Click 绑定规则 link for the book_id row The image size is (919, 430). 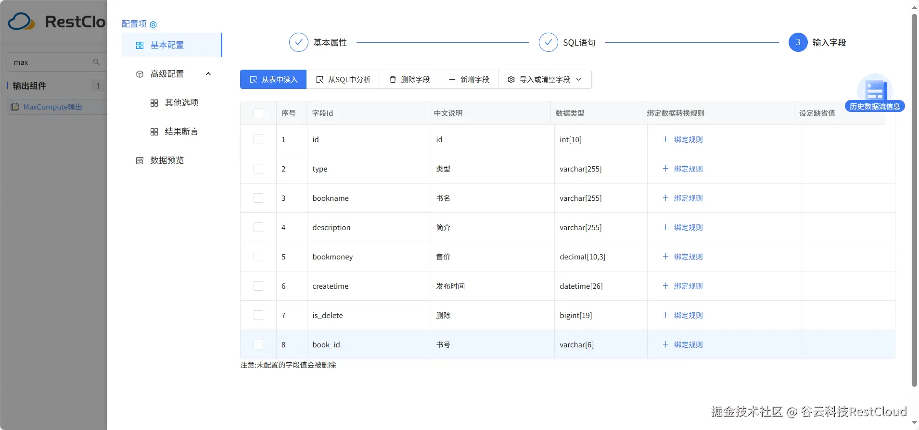pyautogui.click(x=688, y=344)
